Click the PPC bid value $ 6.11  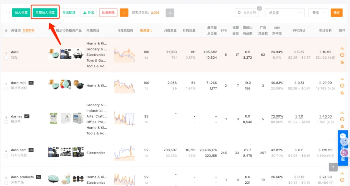(x=299, y=150)
